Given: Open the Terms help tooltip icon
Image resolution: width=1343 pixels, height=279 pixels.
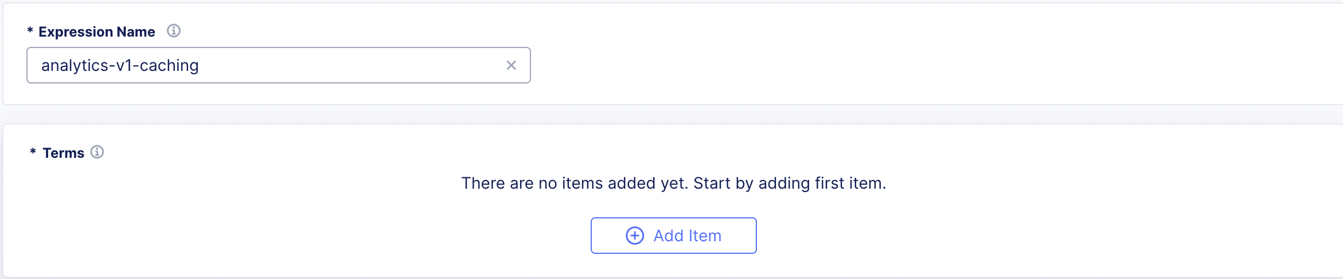Looking at the screenshot, I should [97, 152].
